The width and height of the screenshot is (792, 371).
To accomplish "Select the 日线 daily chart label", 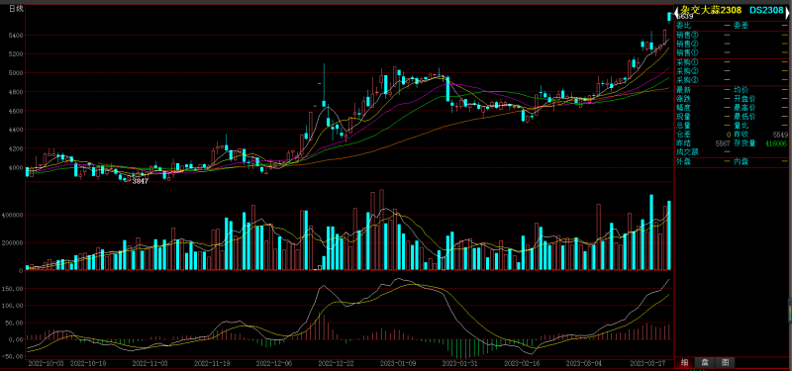I will coord(16,8).
